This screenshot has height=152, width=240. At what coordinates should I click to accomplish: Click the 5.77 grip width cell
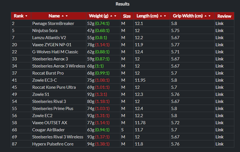pyautogui.click(x=192, y=45)
